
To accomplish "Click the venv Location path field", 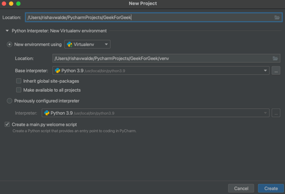I will 166,59.
